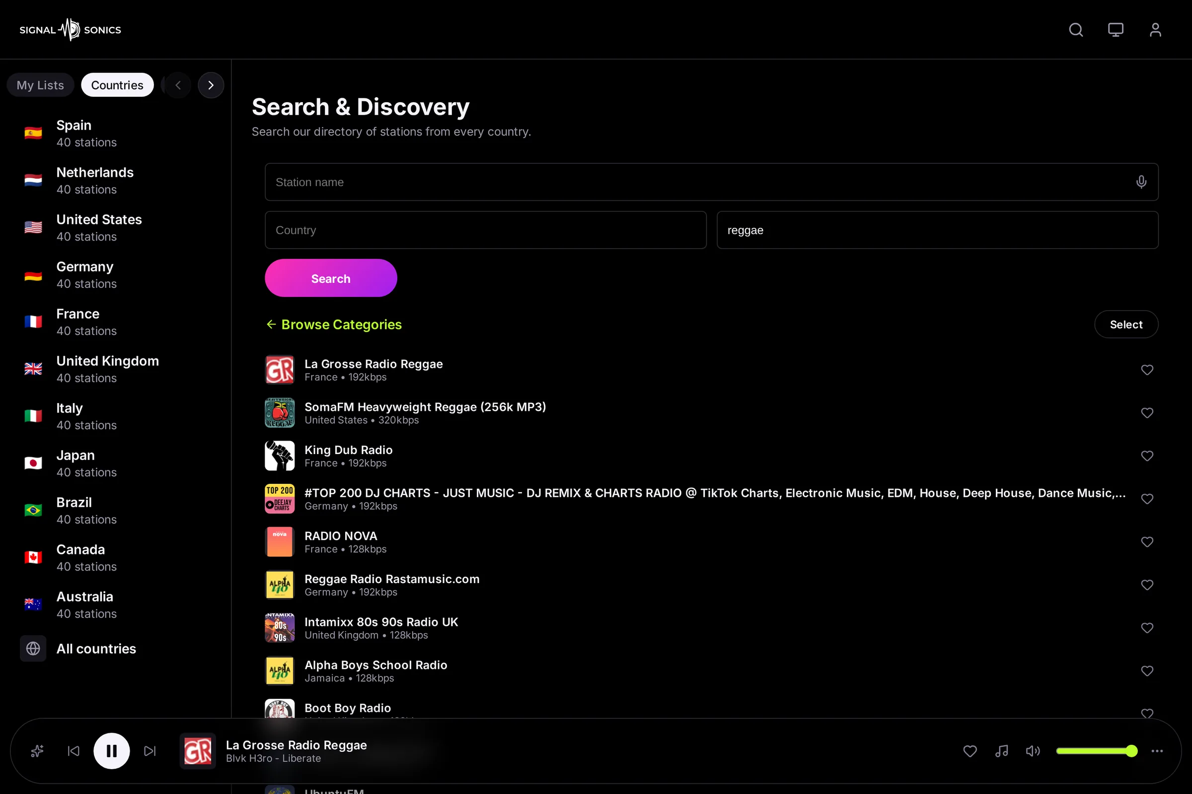Screen dimensions: 1192x794
Task: Click the cast-to-screen monitor icon
Action: [x=1116, y=30]
